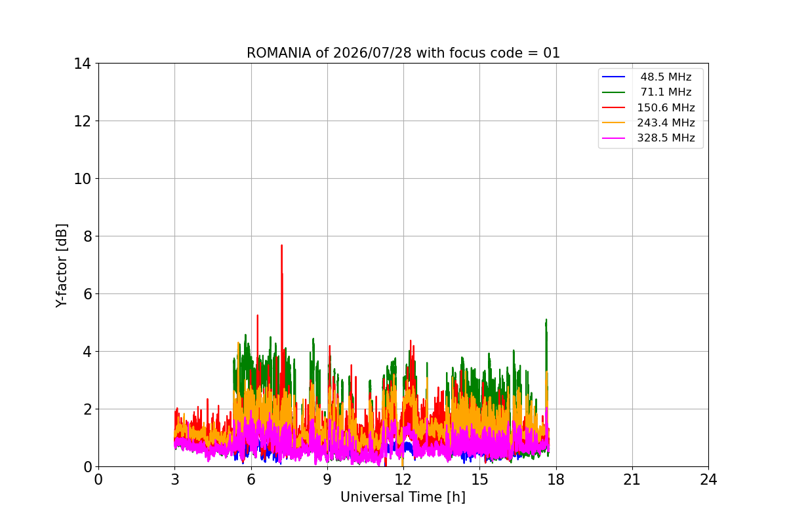Click the x-axis tick label 3
Viewport: 787px width, 524px height.
(174, 479)
